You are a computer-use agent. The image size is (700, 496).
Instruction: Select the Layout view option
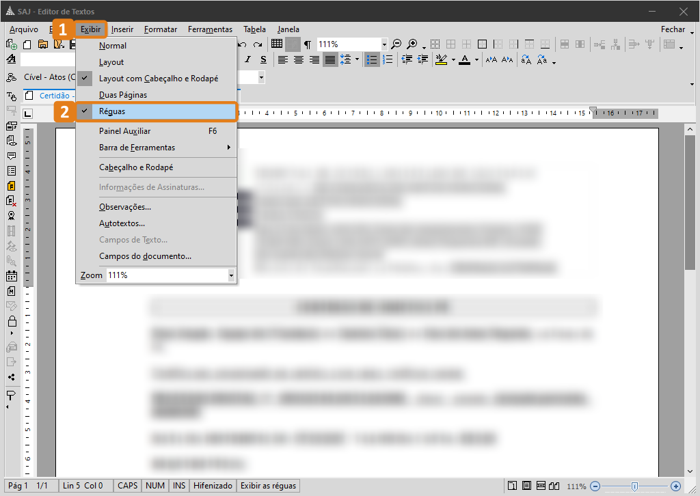[x=156, y=62]
